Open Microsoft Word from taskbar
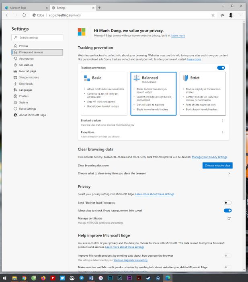Image resolution: width=248 pixels, height=282 pixels. click(x=91, y=278)
